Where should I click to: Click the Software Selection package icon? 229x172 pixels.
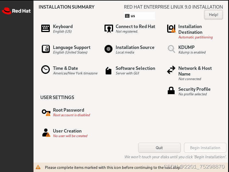tap(108, 71)
